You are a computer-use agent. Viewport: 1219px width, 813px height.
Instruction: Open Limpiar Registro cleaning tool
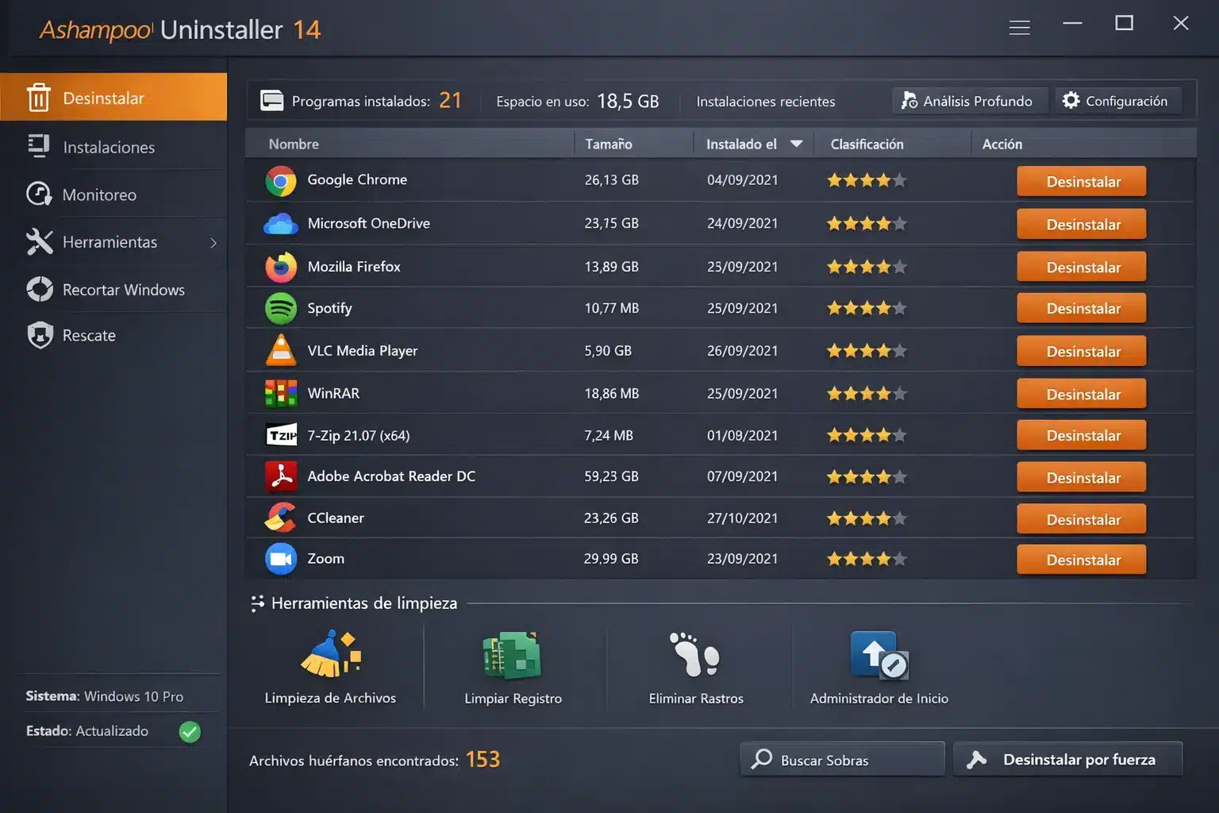512,653
